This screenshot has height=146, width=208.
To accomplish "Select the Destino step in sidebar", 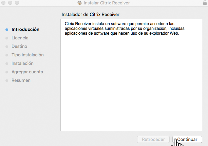I will pos(19,46).
